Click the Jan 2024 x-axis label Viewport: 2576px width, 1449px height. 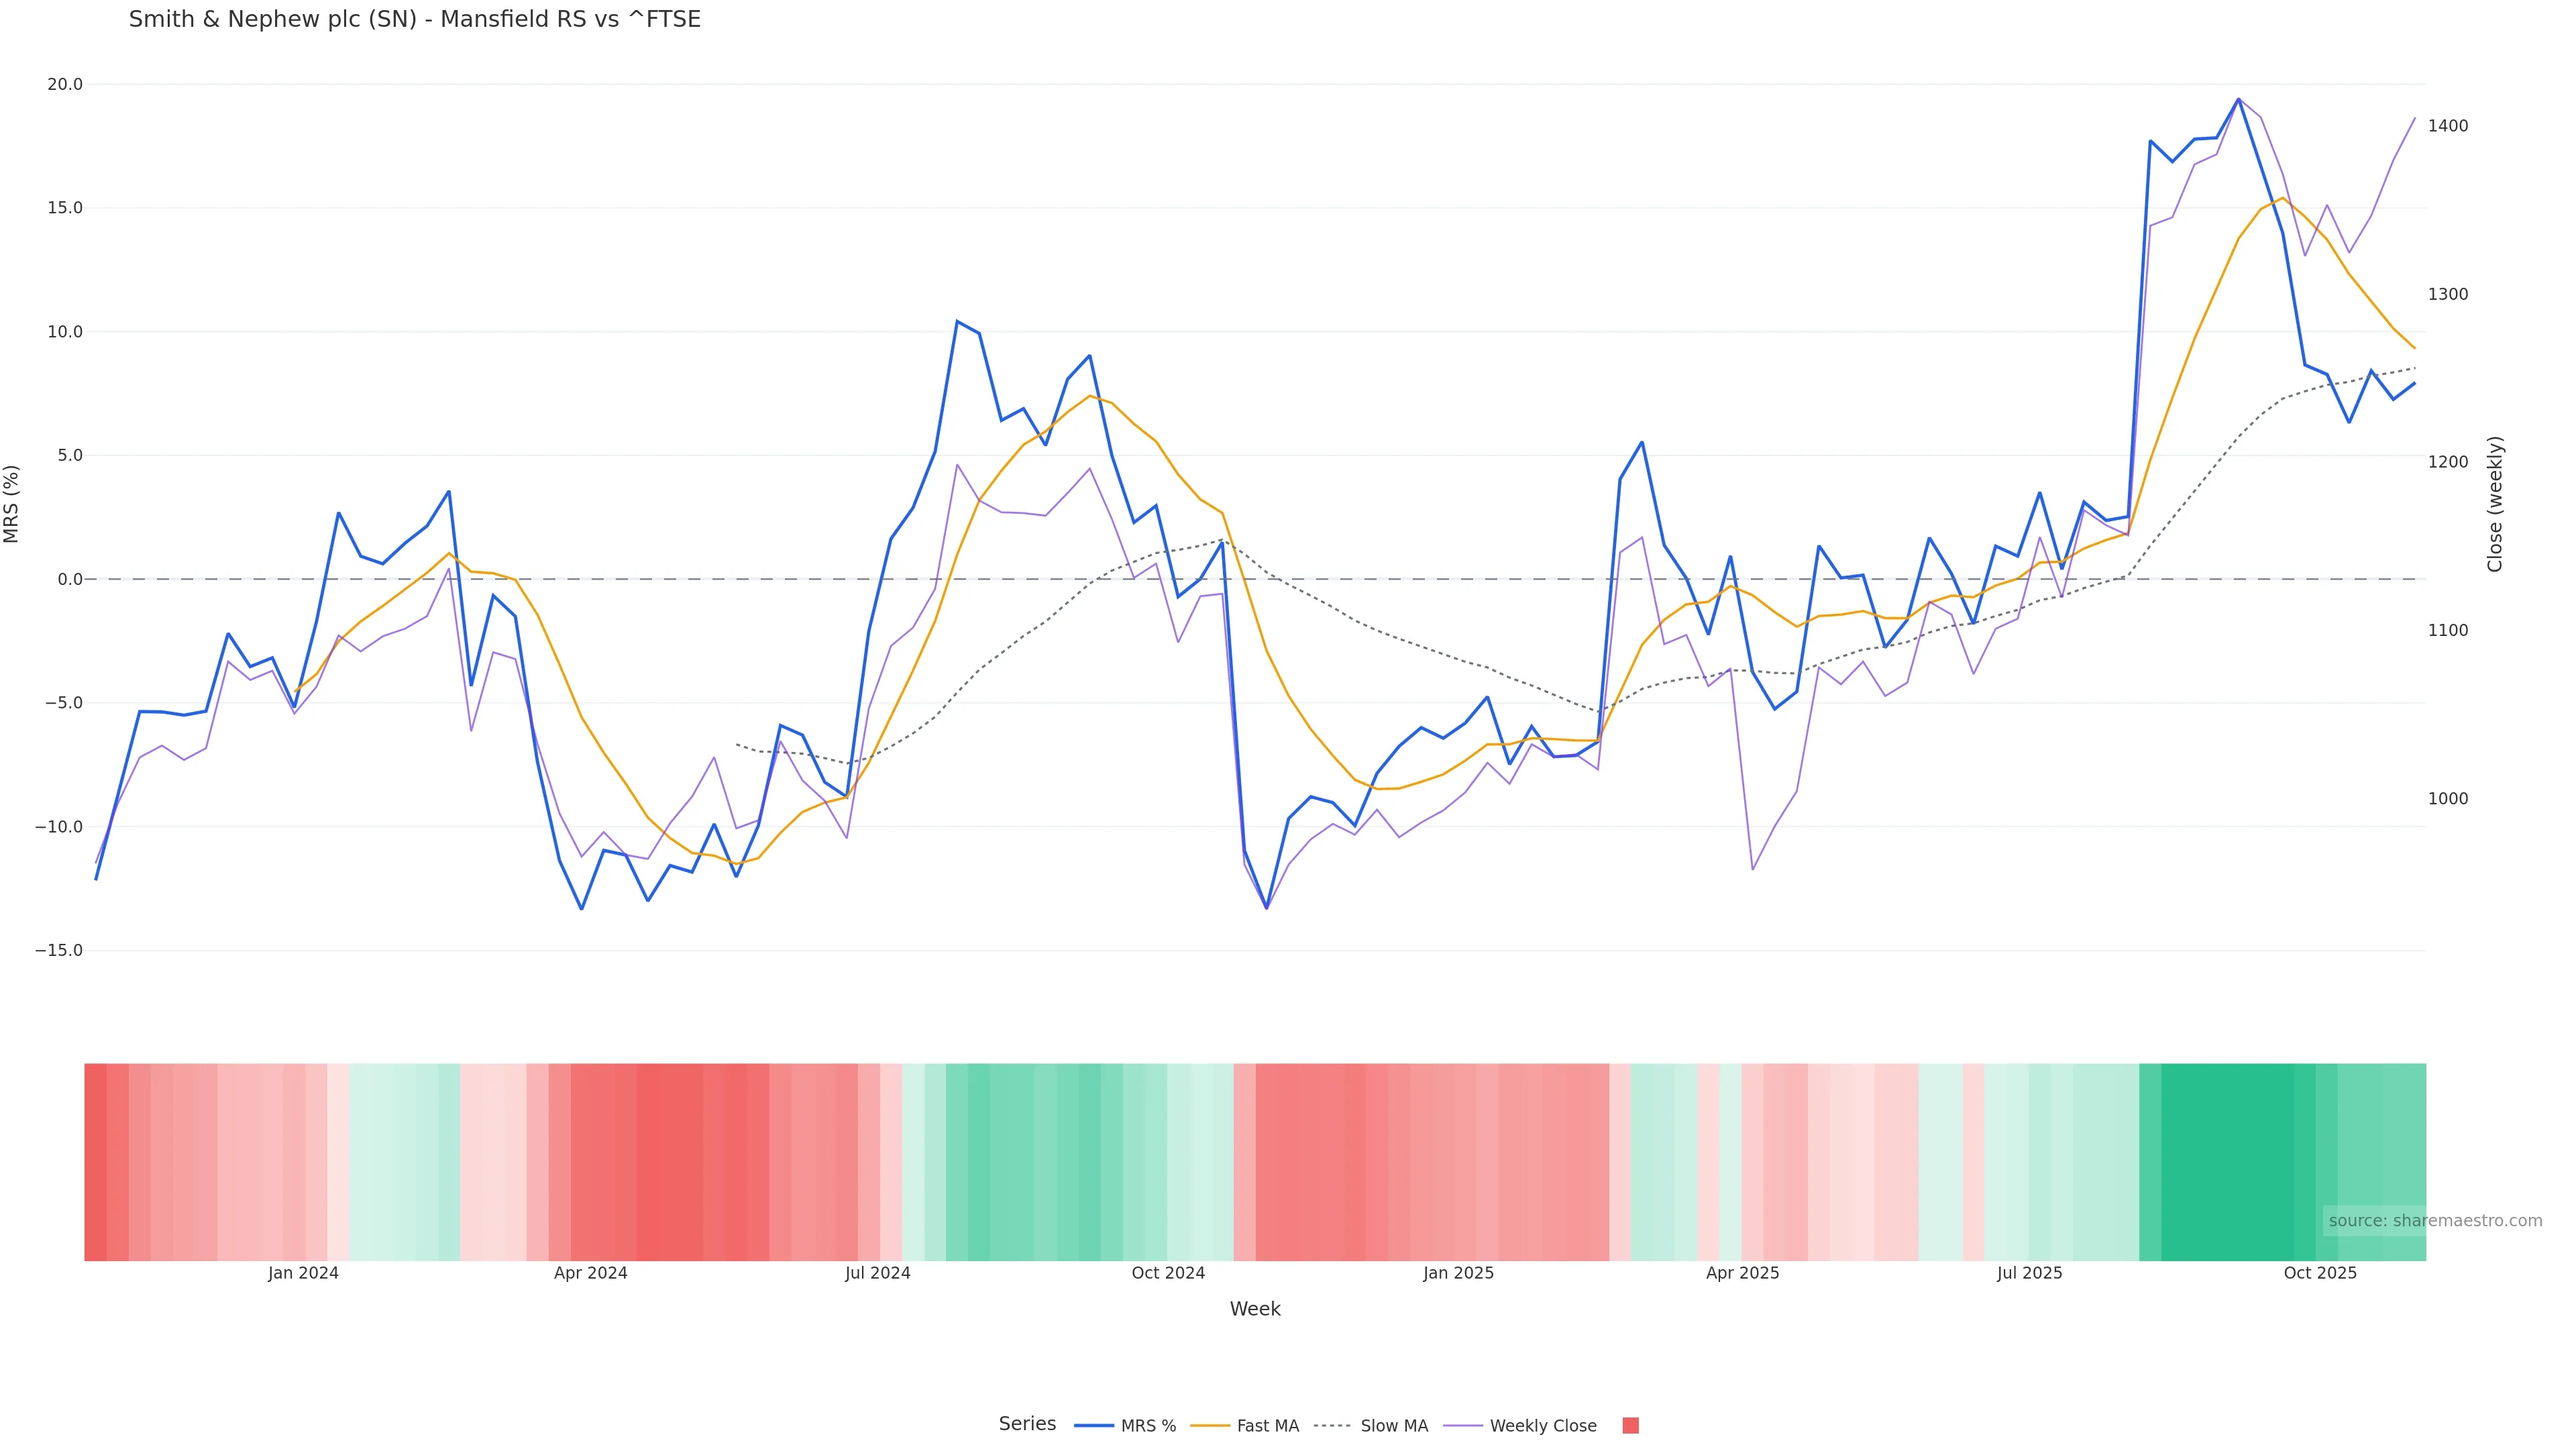click(303, 1273)
